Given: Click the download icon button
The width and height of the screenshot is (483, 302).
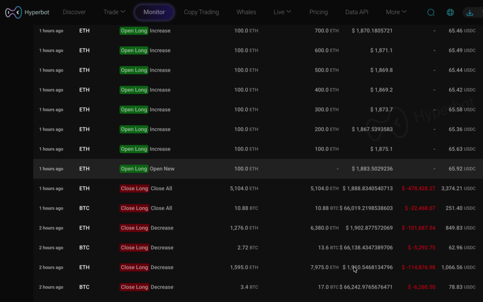Looking at the screenshot, I should pos(470,13).
